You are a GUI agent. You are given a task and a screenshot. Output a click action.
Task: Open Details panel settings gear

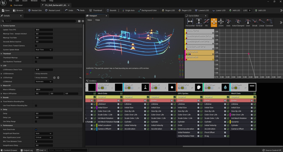(x=83, y=21)
